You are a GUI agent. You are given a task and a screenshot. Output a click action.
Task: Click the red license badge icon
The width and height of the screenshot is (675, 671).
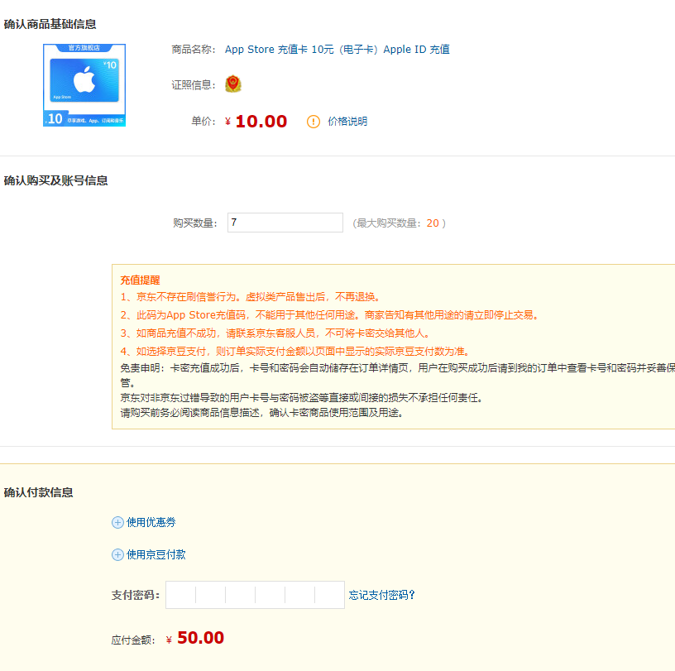(x=233, y=84)
